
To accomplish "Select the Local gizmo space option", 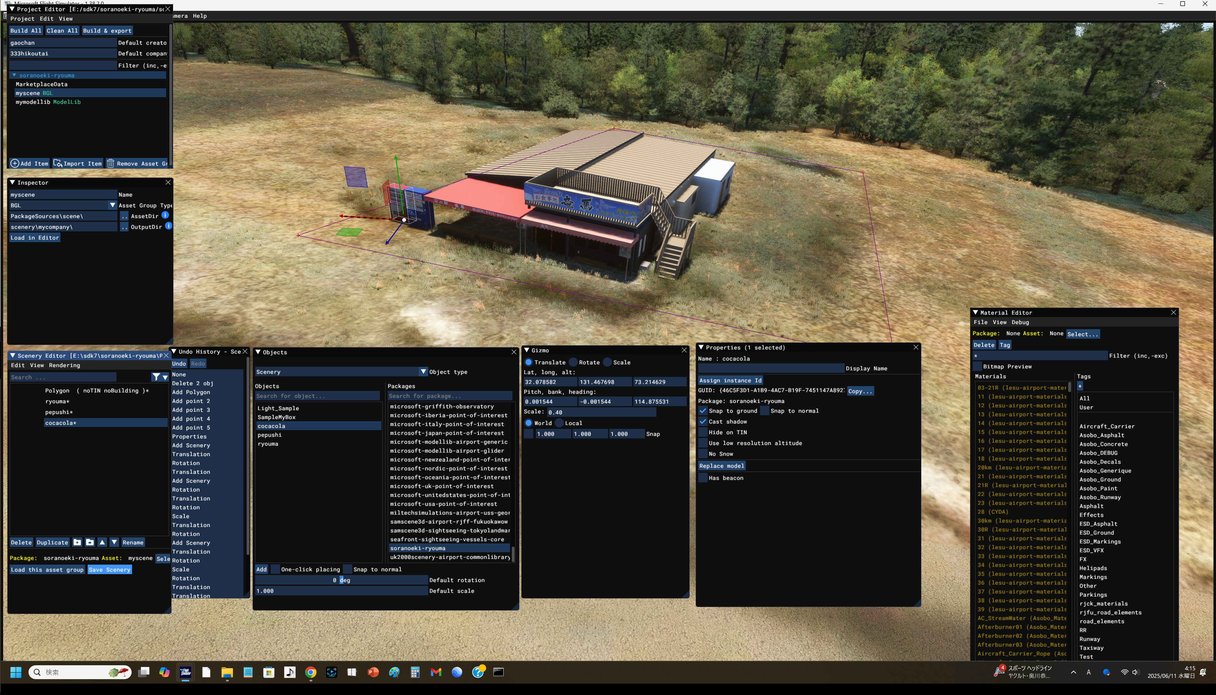I will point(559,423).
